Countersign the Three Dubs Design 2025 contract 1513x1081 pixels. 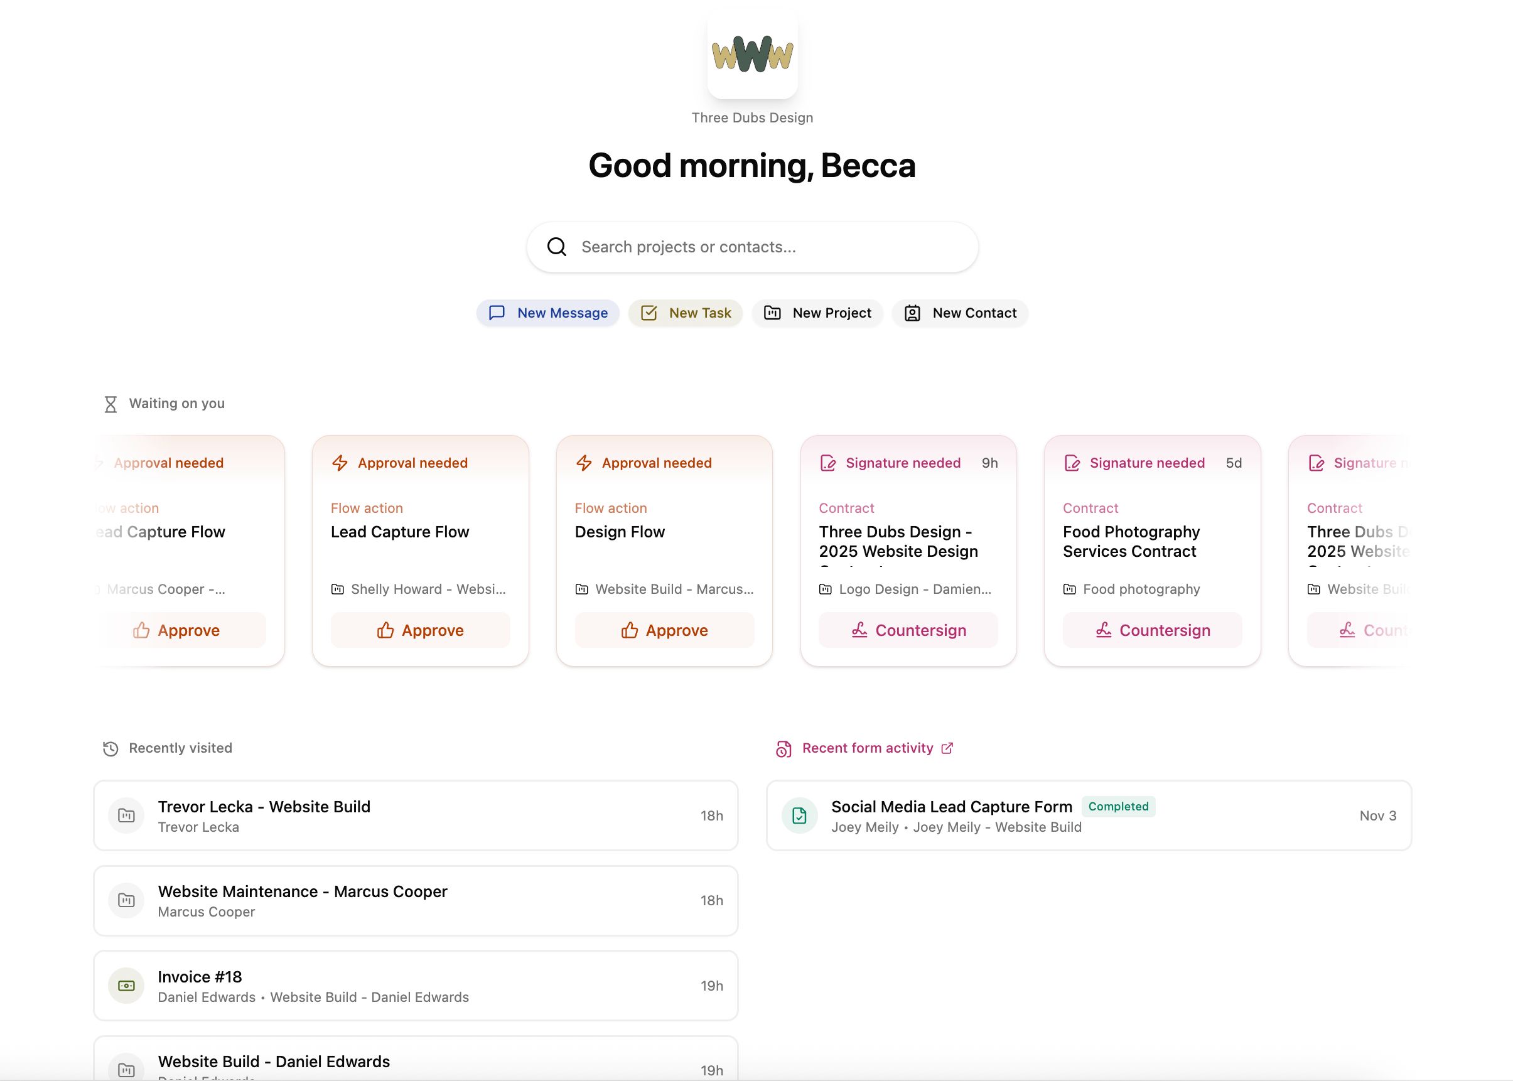coord(908,630)
